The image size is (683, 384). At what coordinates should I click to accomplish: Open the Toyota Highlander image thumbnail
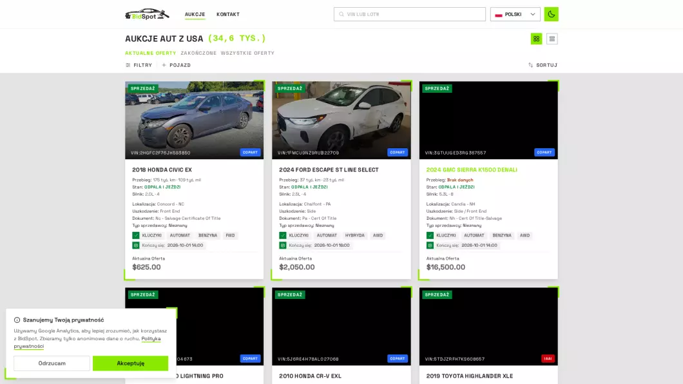click(x=488, y=327)
